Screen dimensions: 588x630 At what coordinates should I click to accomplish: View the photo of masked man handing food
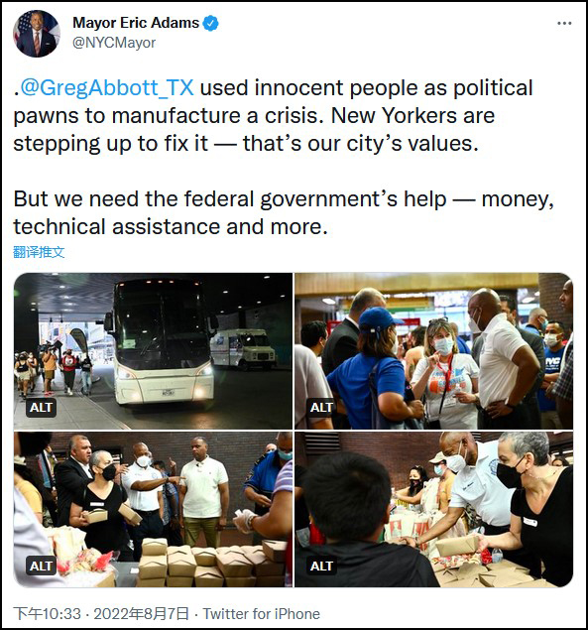click(x=433, y=510)
